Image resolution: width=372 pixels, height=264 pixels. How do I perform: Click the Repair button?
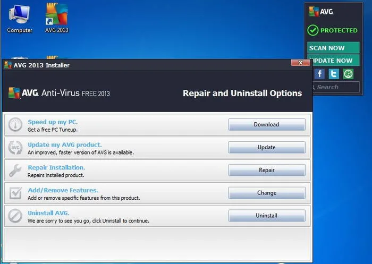pos(267,170)
